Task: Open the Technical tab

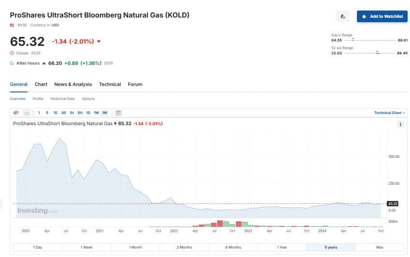Action: pyautogui.click(x=110, y=84)
